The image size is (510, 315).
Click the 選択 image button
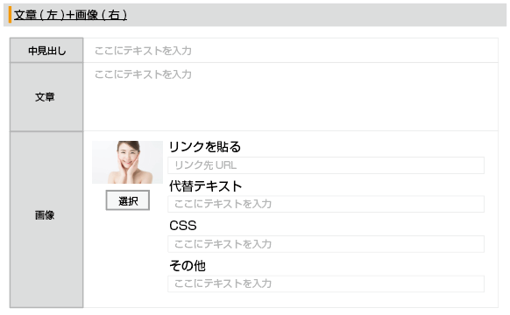pos(128,200)
